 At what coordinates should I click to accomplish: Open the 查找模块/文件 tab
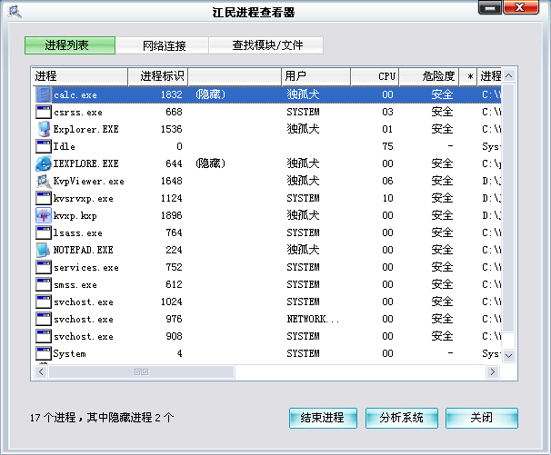(x=265, y=45)
